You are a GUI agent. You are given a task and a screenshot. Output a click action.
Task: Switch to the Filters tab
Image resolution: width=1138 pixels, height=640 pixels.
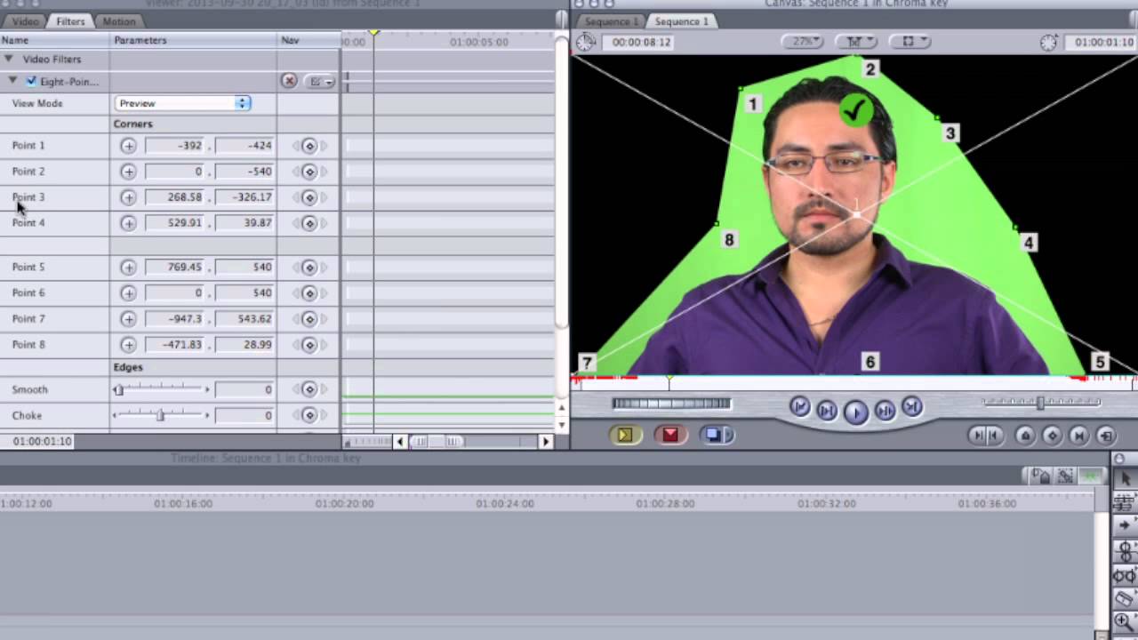[70, 21]
